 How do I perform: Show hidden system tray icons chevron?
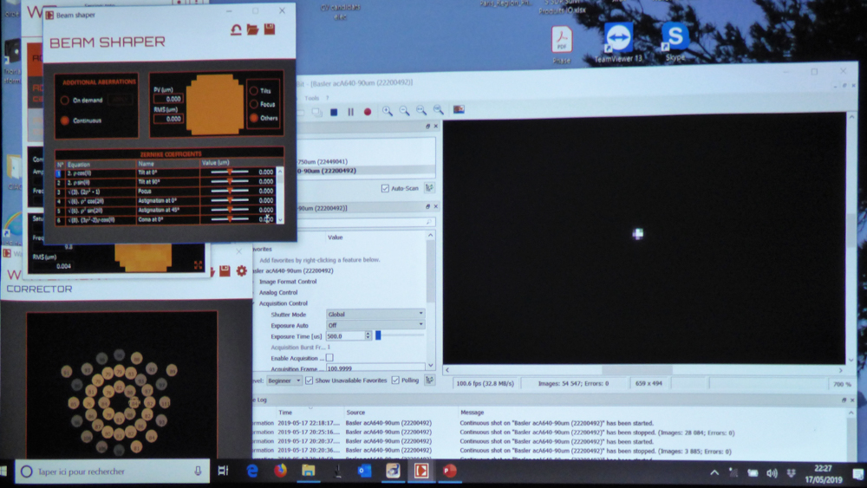pyautogui.click(x=714, y=472)
